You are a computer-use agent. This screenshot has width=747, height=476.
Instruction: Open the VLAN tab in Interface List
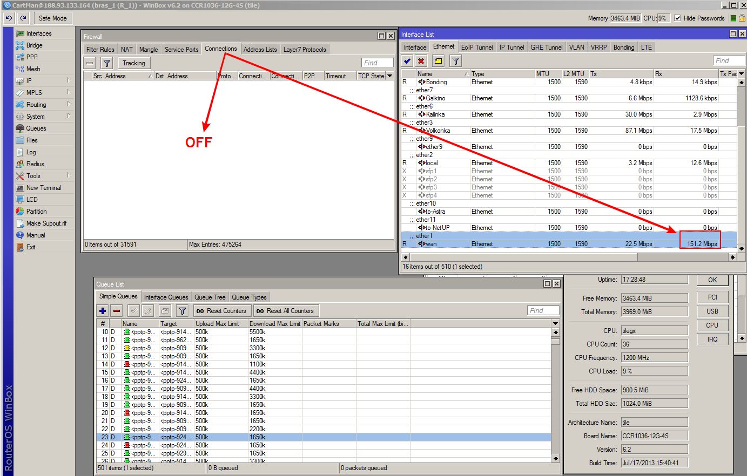click(576, 47)
